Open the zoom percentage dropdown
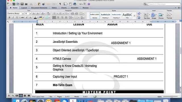This screenshot has width=182, height=102. pyautogui.click(x=84, y=4)
